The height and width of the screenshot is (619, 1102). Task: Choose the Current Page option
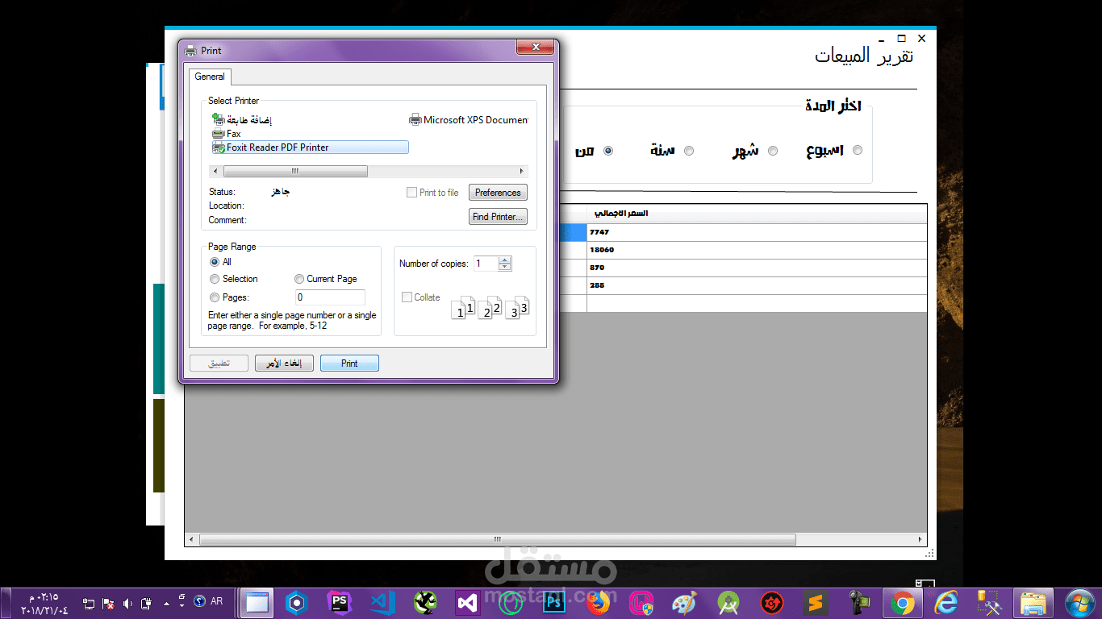299,279
